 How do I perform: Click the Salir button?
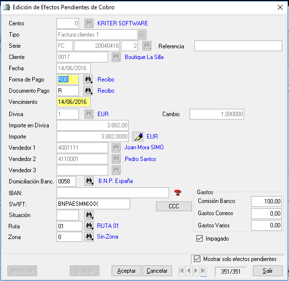[x=268, y=271]
